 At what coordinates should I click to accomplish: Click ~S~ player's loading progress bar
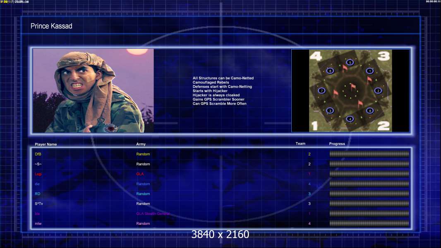pos(369,164)
